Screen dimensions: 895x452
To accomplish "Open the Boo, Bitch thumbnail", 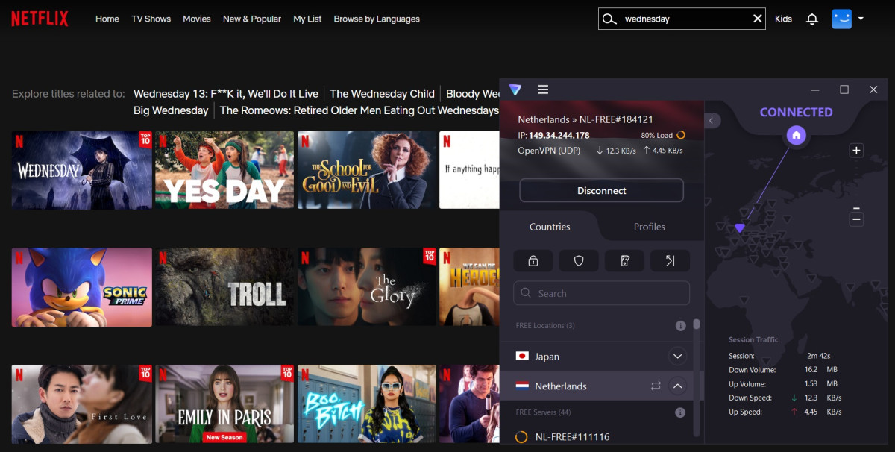I will pyautogui.click(x=367, y=404).
